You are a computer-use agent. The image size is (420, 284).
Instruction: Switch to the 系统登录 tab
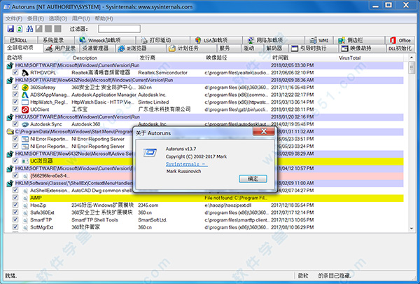pos(55,40)
